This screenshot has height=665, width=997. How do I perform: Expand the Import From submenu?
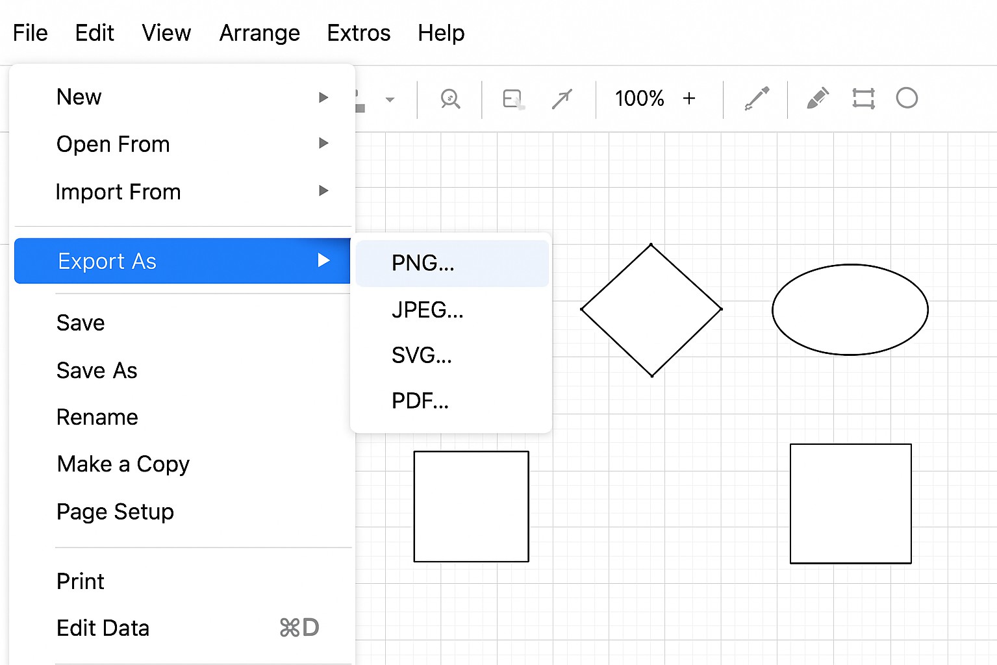pyautogui.click(x=323, y=191)
